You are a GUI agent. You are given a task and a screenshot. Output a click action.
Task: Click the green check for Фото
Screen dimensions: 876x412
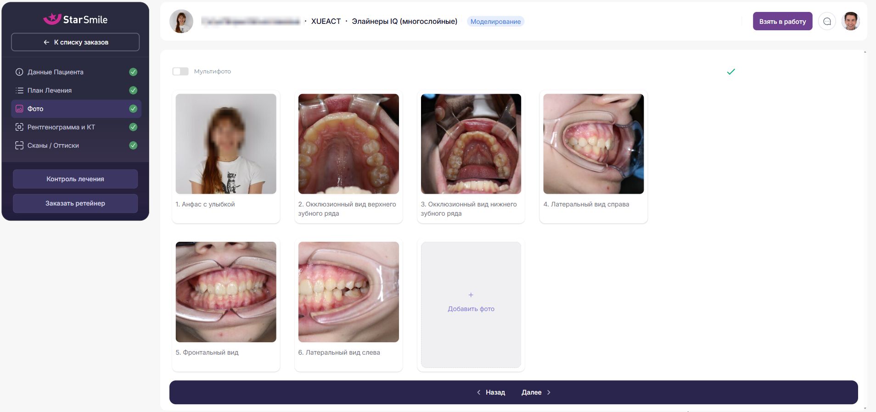133,109
